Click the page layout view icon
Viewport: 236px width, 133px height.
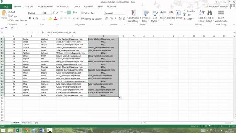coord(205,126)
